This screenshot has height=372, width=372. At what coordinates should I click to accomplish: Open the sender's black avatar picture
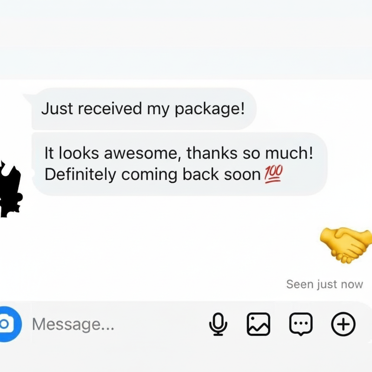[11, 189]
